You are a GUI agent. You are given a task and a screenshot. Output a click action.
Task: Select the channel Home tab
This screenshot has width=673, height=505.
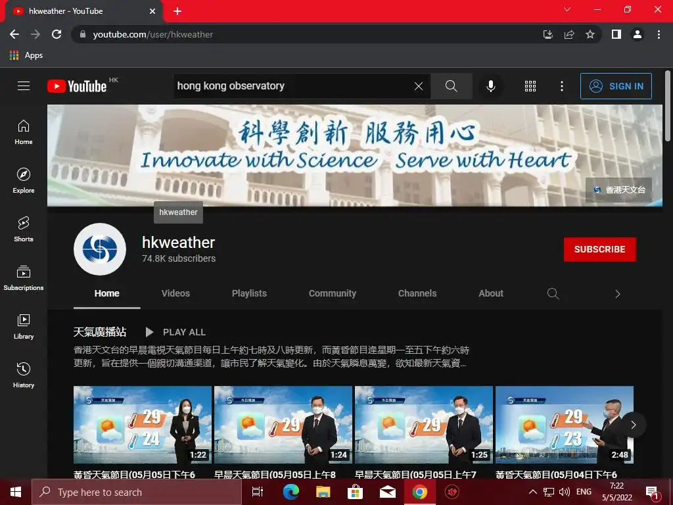click(x=107, y=293)
